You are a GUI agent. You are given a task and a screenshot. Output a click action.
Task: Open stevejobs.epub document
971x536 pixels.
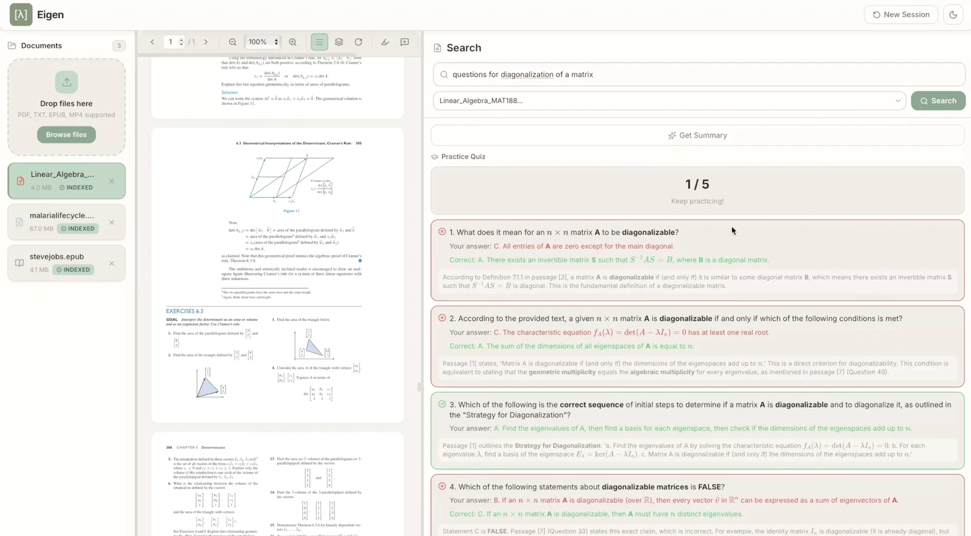pyautogui.click(x=67, y=263)
